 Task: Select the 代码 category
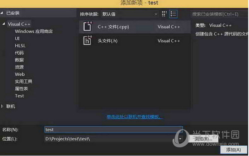pos(19,53)
